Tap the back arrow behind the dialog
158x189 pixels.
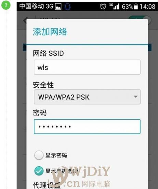[25, 21]
